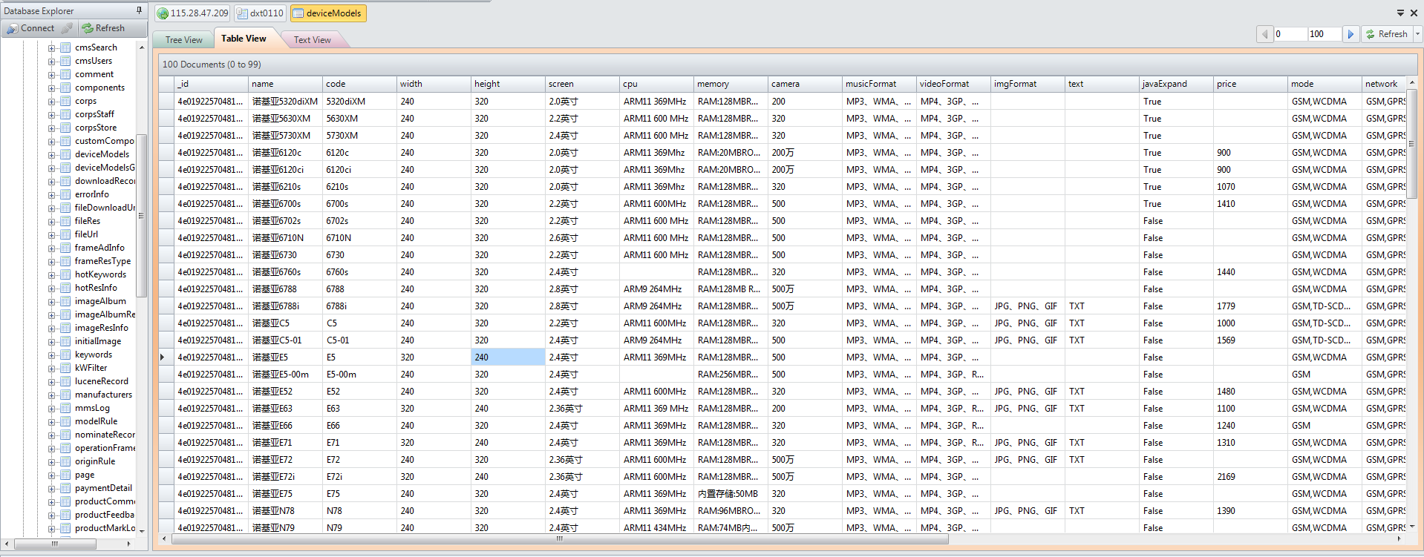1424x557 pixels.
Task: Click the current-row arrow marker beside E5
Action: (163, 357)
